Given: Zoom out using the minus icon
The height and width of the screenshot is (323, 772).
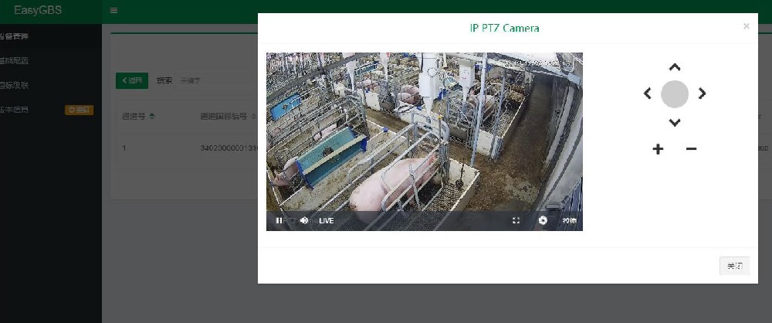Looking at the screenshot, I should [x=691, y=149].
